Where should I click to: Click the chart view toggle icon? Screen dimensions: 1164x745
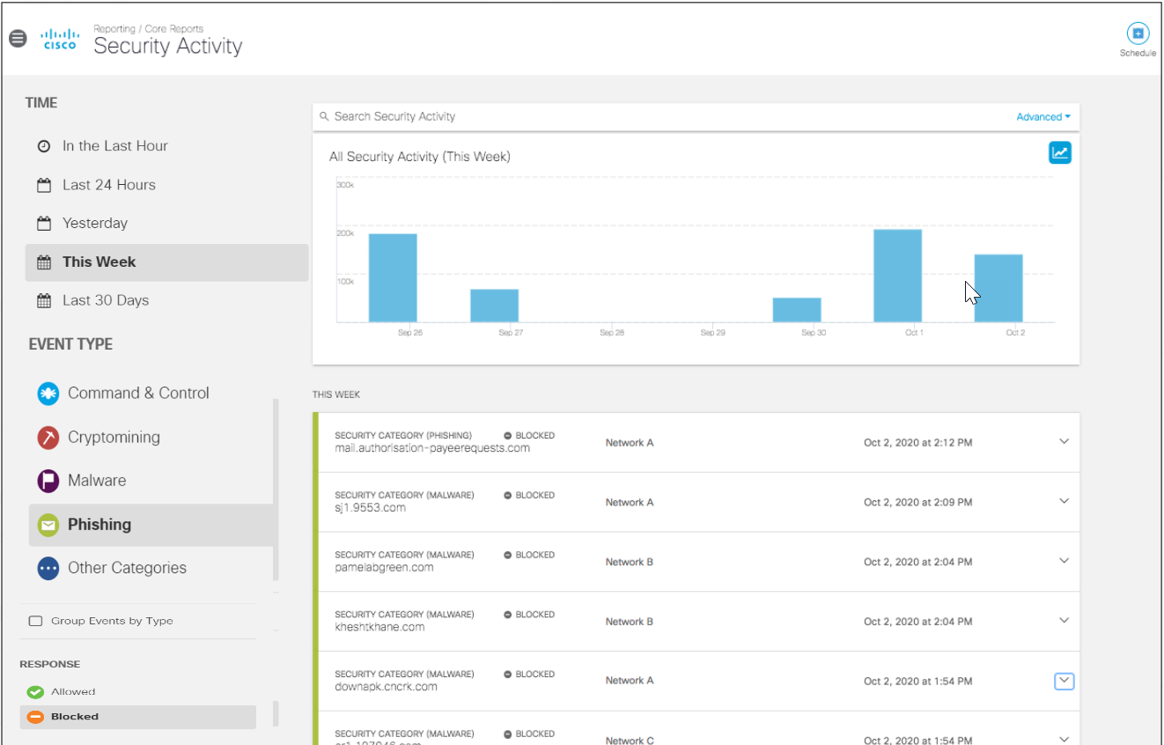pos(1059,152)
